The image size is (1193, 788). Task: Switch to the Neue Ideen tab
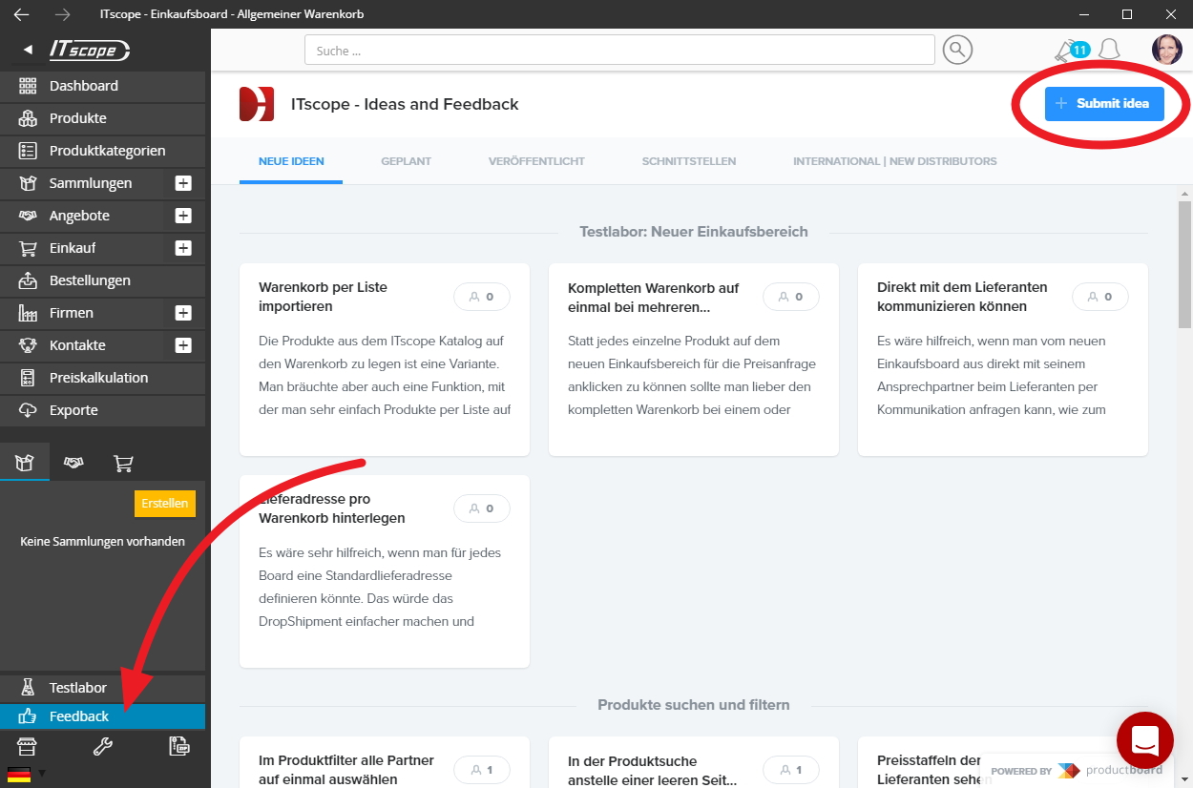291,161
